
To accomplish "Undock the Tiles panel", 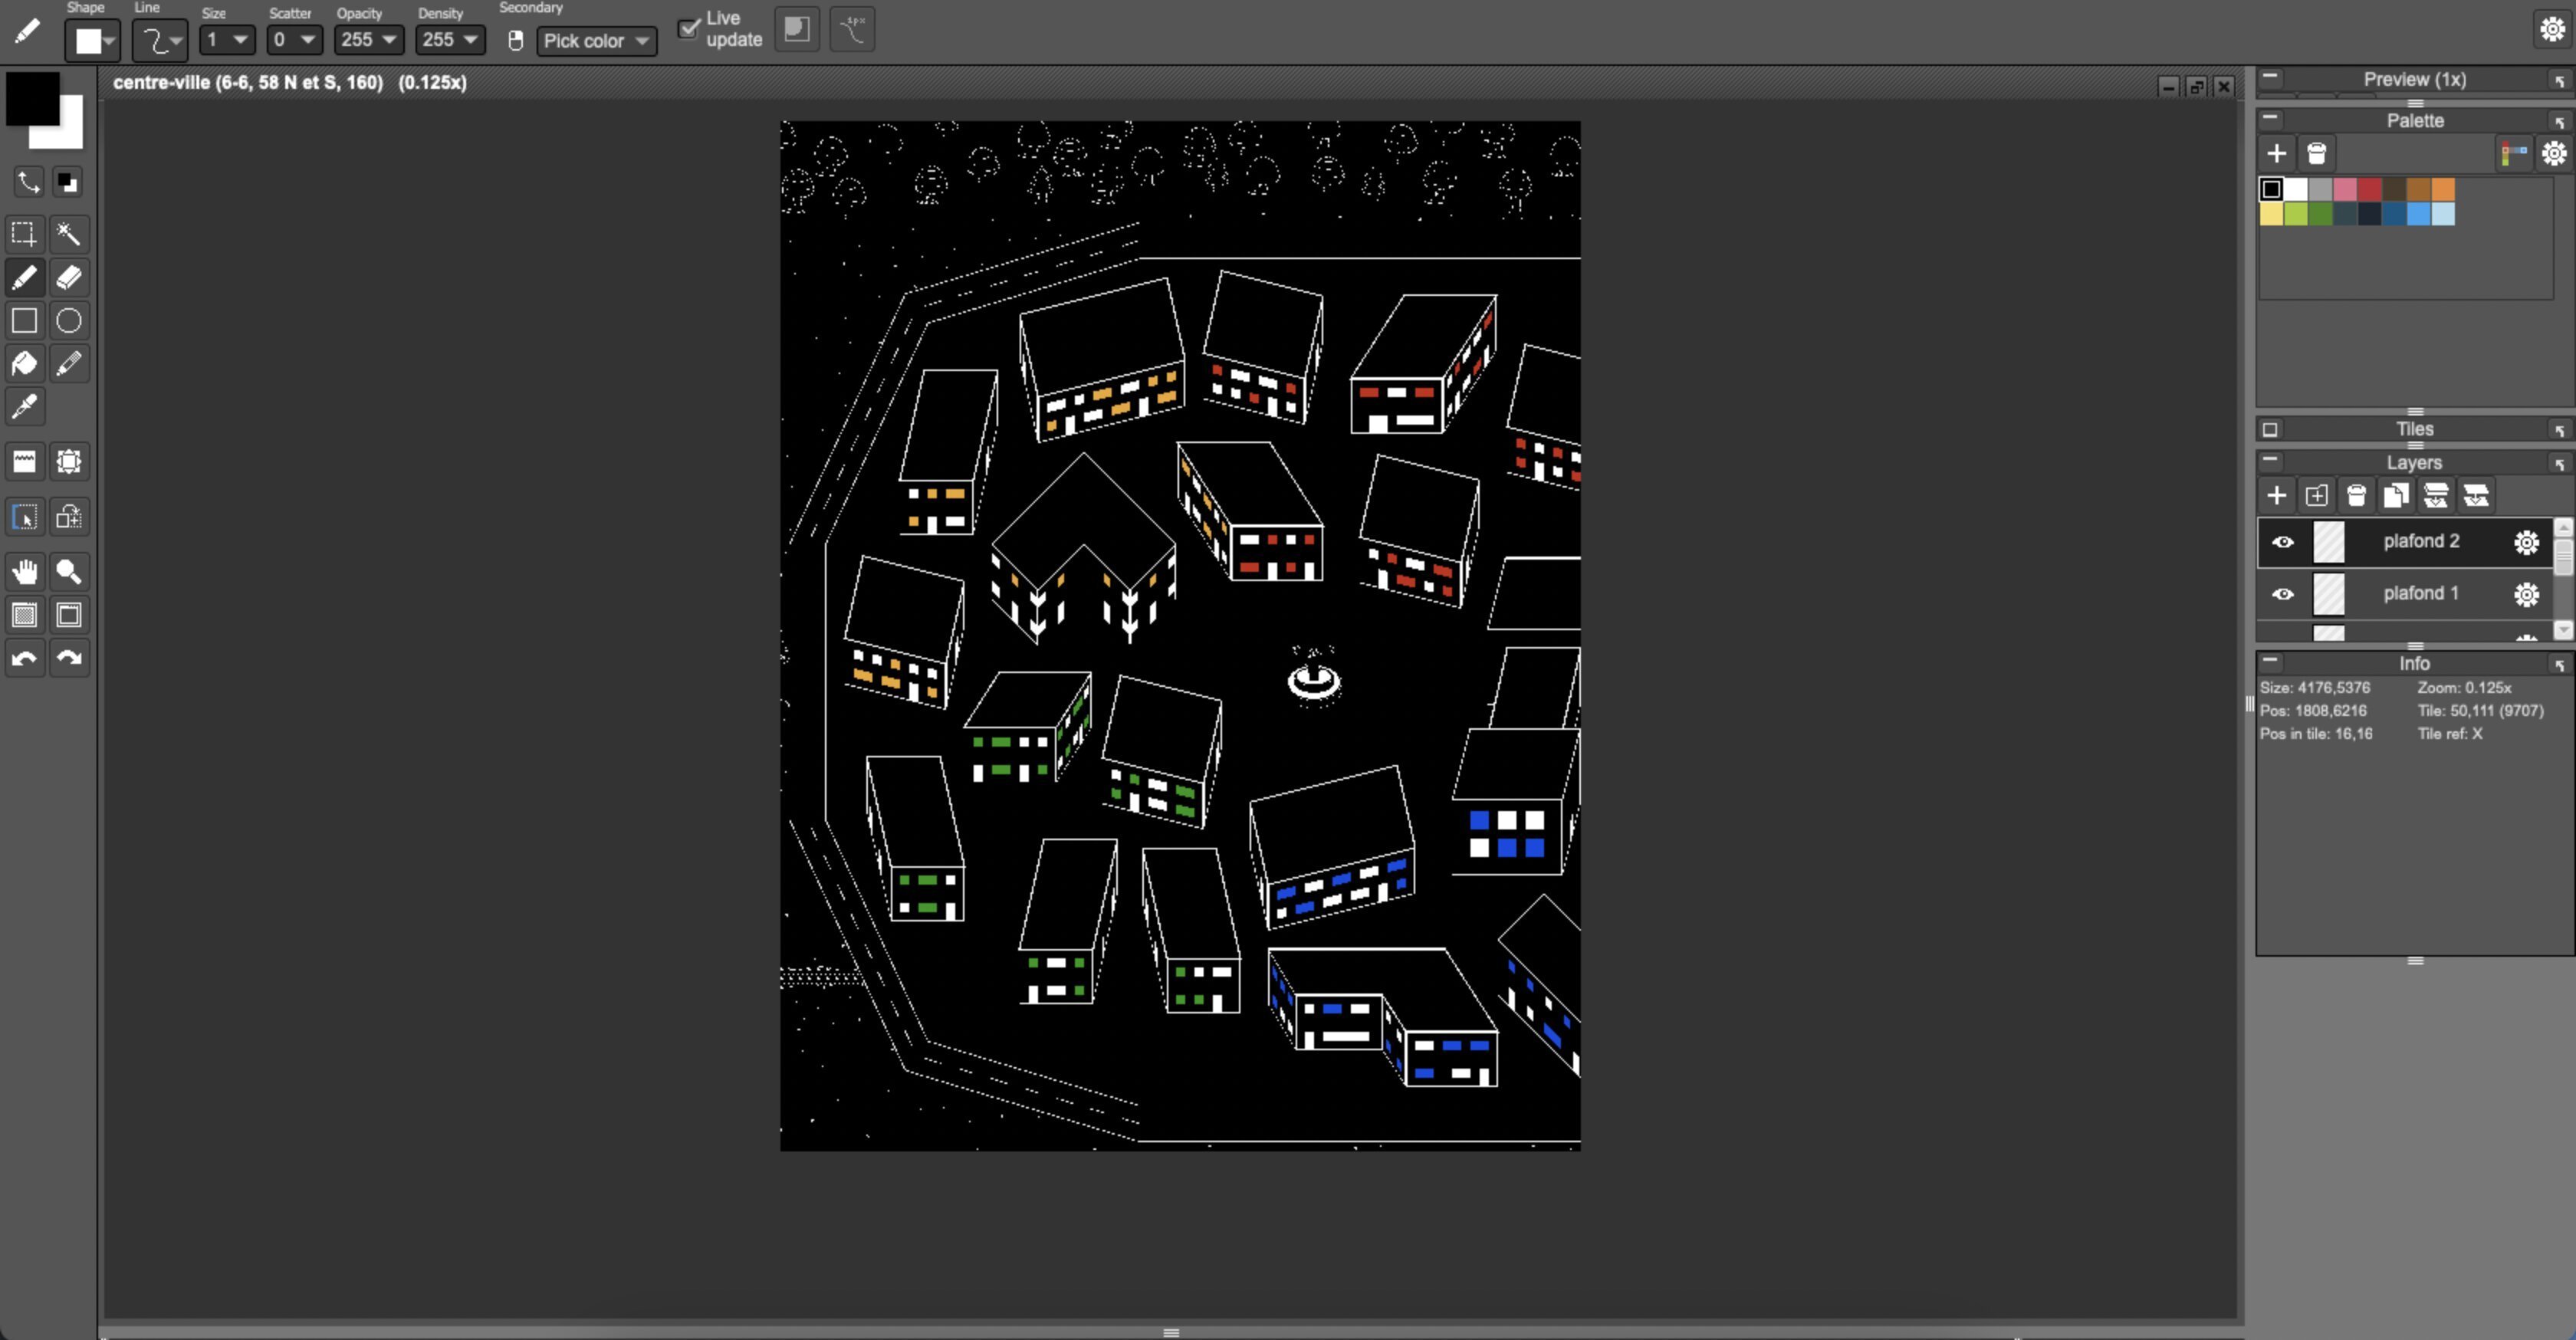I will pyautogui.click(x=2560, y=430).
